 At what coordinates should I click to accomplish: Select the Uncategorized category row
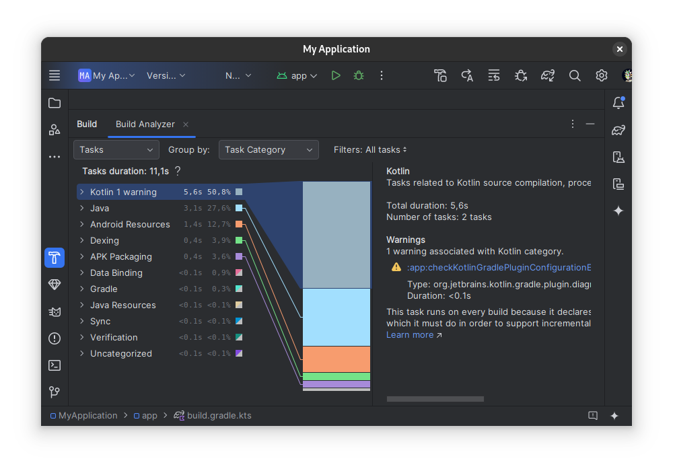pos(161,353)
